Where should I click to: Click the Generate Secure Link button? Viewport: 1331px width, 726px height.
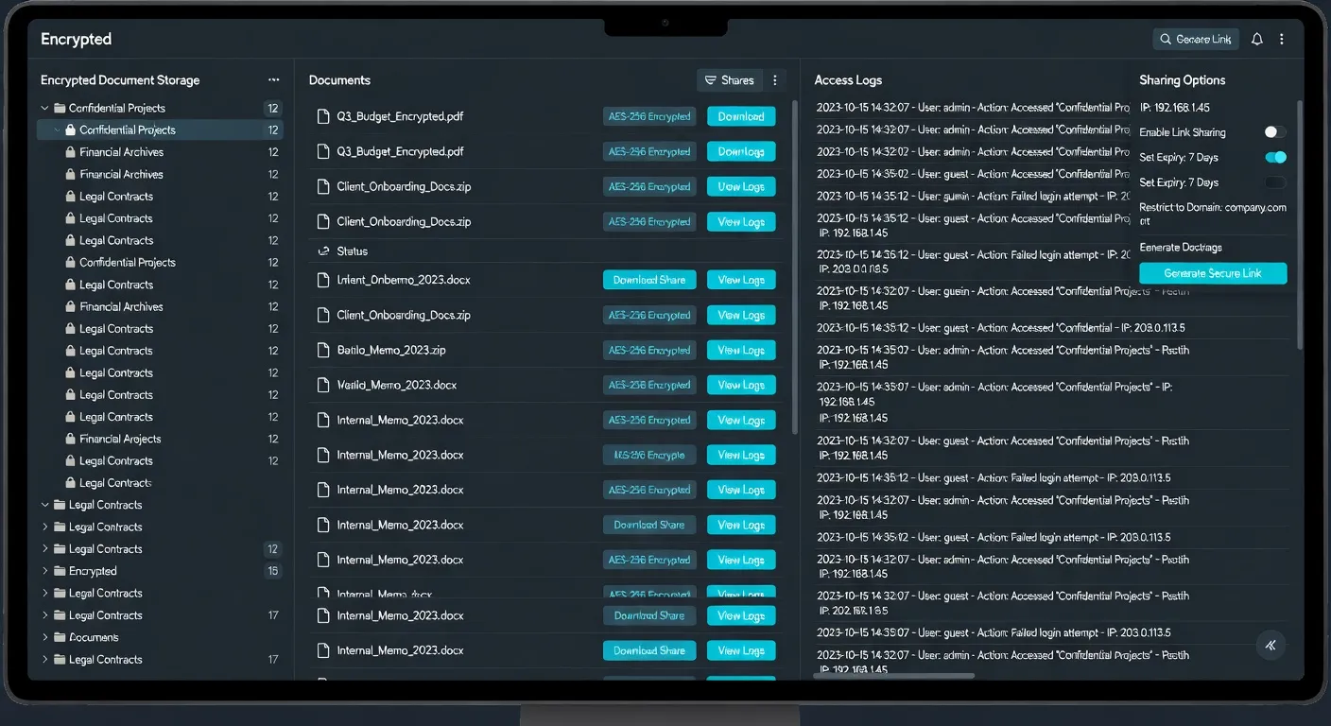click(1213, 274)
